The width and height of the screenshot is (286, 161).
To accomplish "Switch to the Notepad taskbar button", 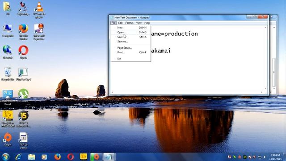I will tap(109, 157).
